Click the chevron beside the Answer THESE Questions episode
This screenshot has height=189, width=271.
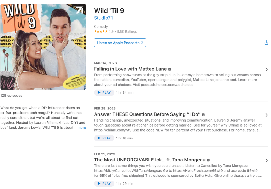click(266, 115)
